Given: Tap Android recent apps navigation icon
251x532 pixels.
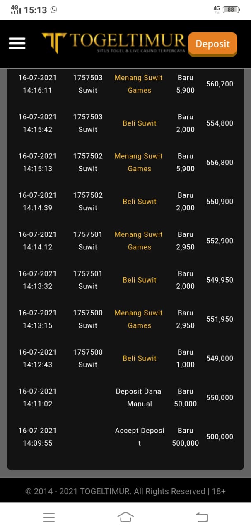Looking at the screenshot, I should [x=49, y=517].
